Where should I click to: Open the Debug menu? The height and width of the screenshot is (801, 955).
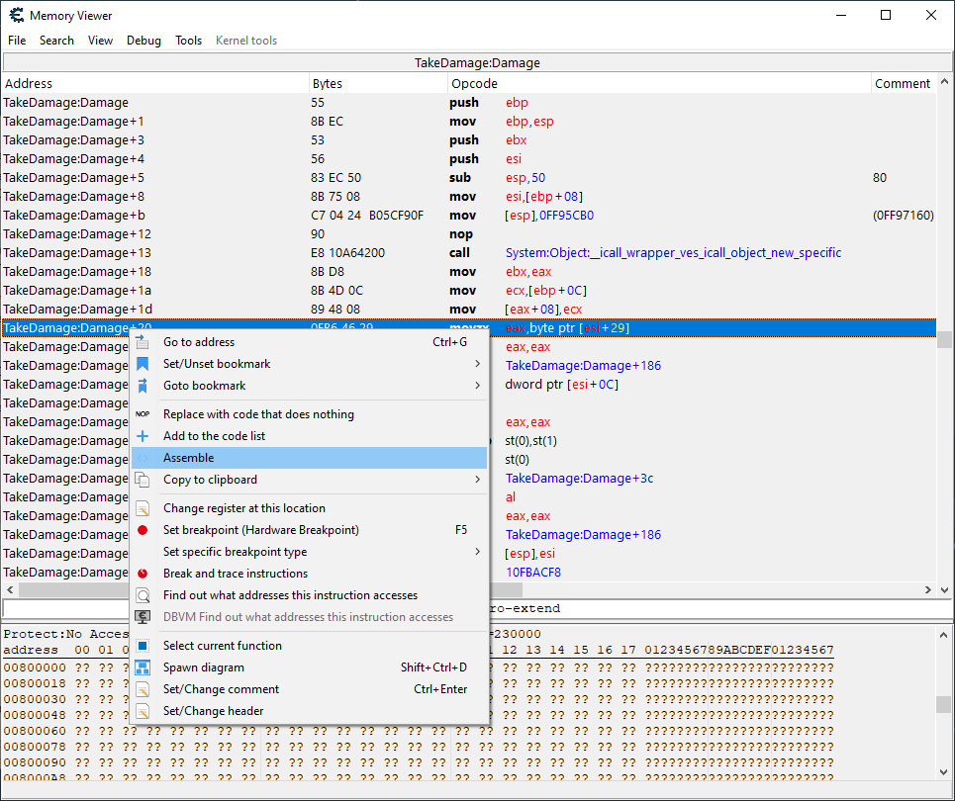143,41
